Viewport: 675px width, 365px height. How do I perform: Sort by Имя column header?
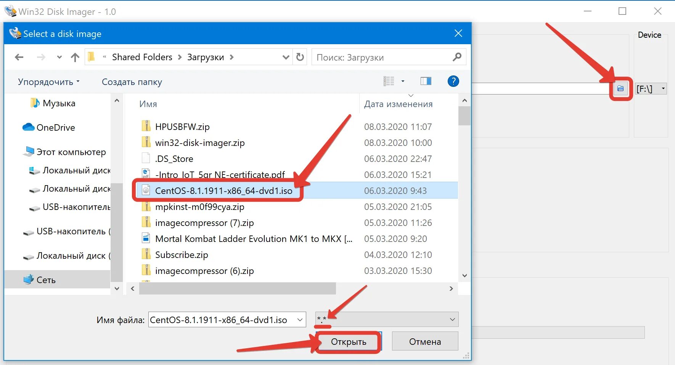[148, 104]
